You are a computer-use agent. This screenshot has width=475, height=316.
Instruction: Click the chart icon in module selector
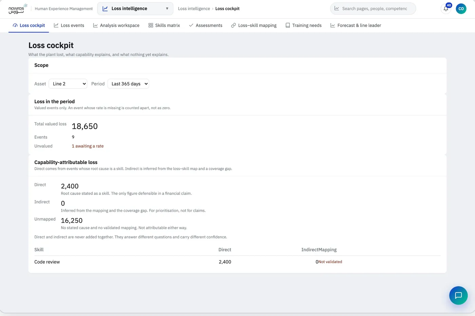(x=105, y=8)
